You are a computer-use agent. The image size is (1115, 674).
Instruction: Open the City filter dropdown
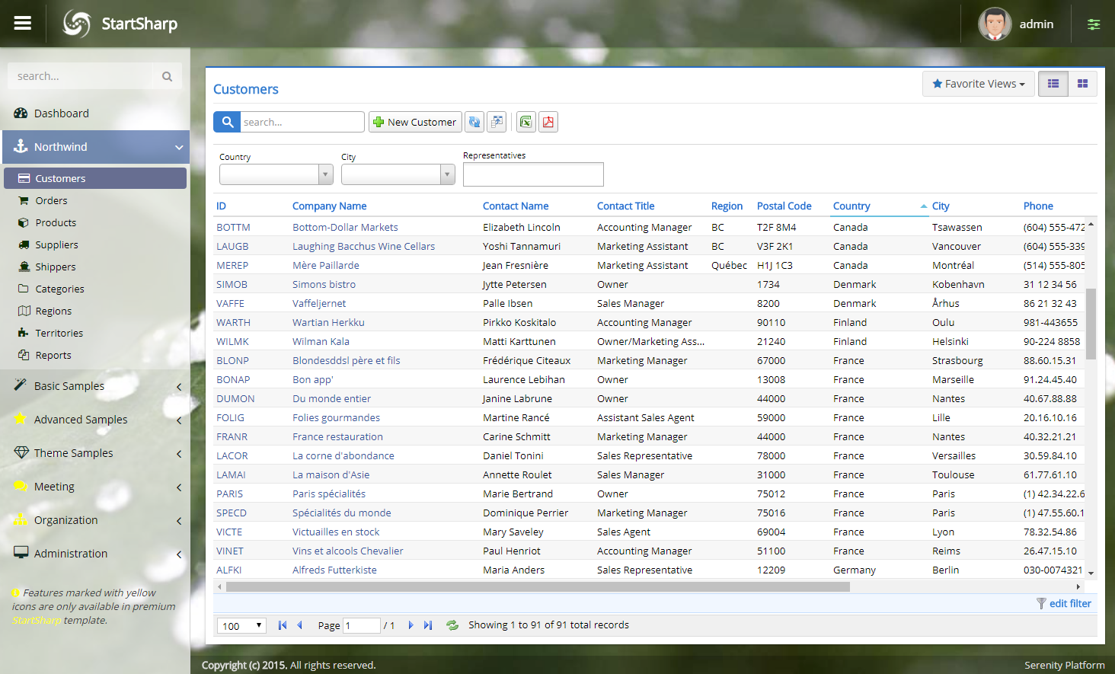[x=447, y=175]
